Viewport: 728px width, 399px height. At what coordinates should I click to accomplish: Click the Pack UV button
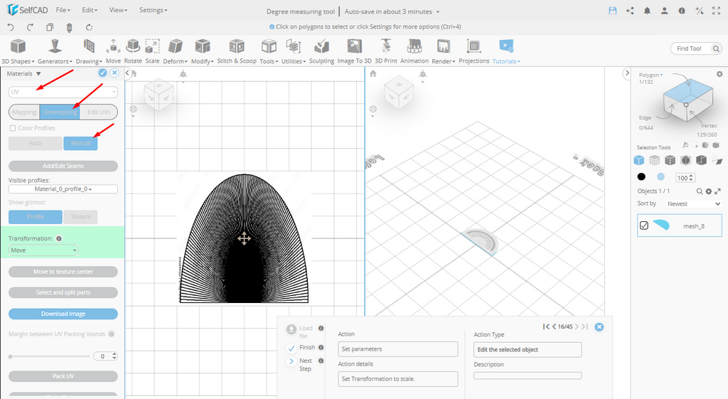[x=63, y=376]
